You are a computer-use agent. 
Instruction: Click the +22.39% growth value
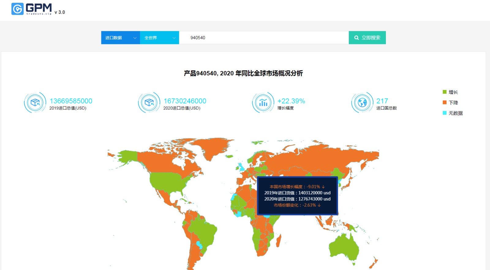[x=291, y=101]
